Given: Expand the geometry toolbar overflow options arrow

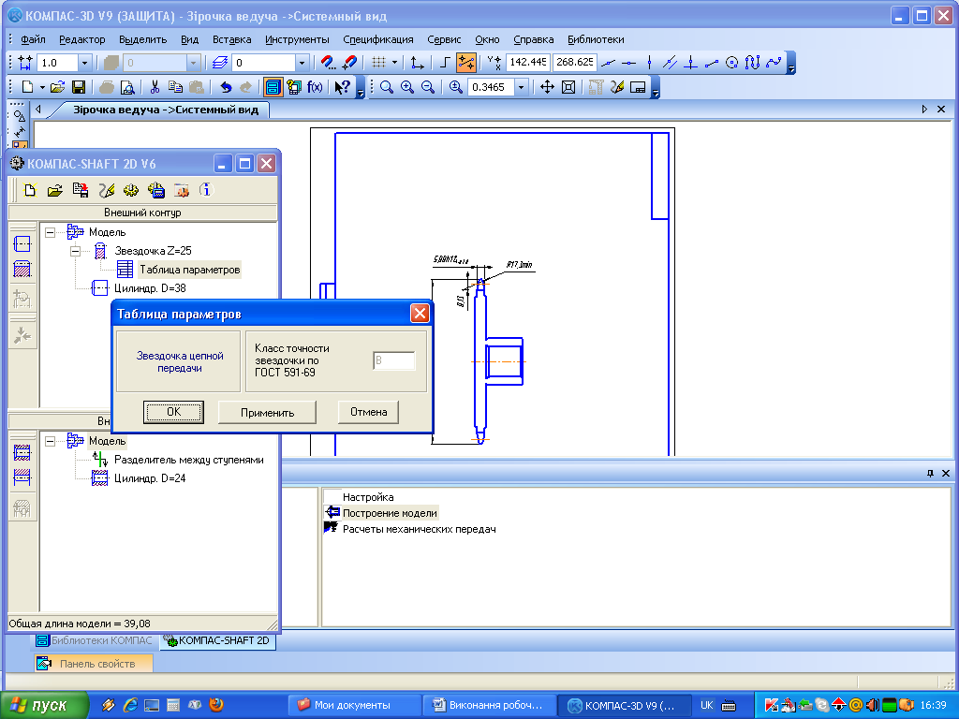Looking at the screenshot, I should pyautogui.click(x=790, y=63).
